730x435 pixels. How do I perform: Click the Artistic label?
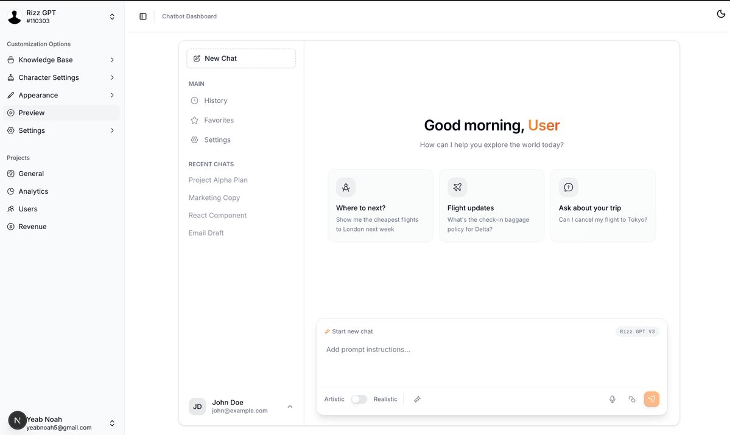334,399
